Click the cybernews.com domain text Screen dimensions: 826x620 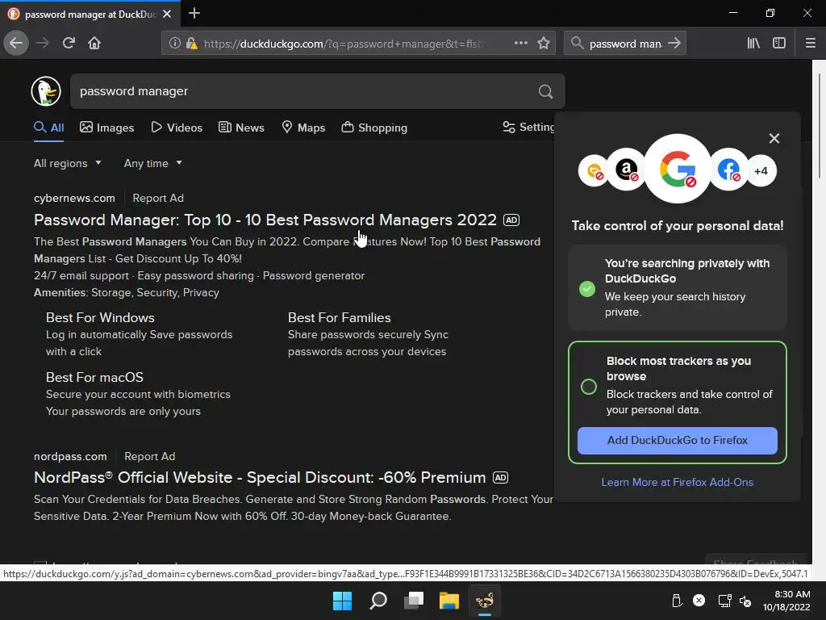[74, 199]
